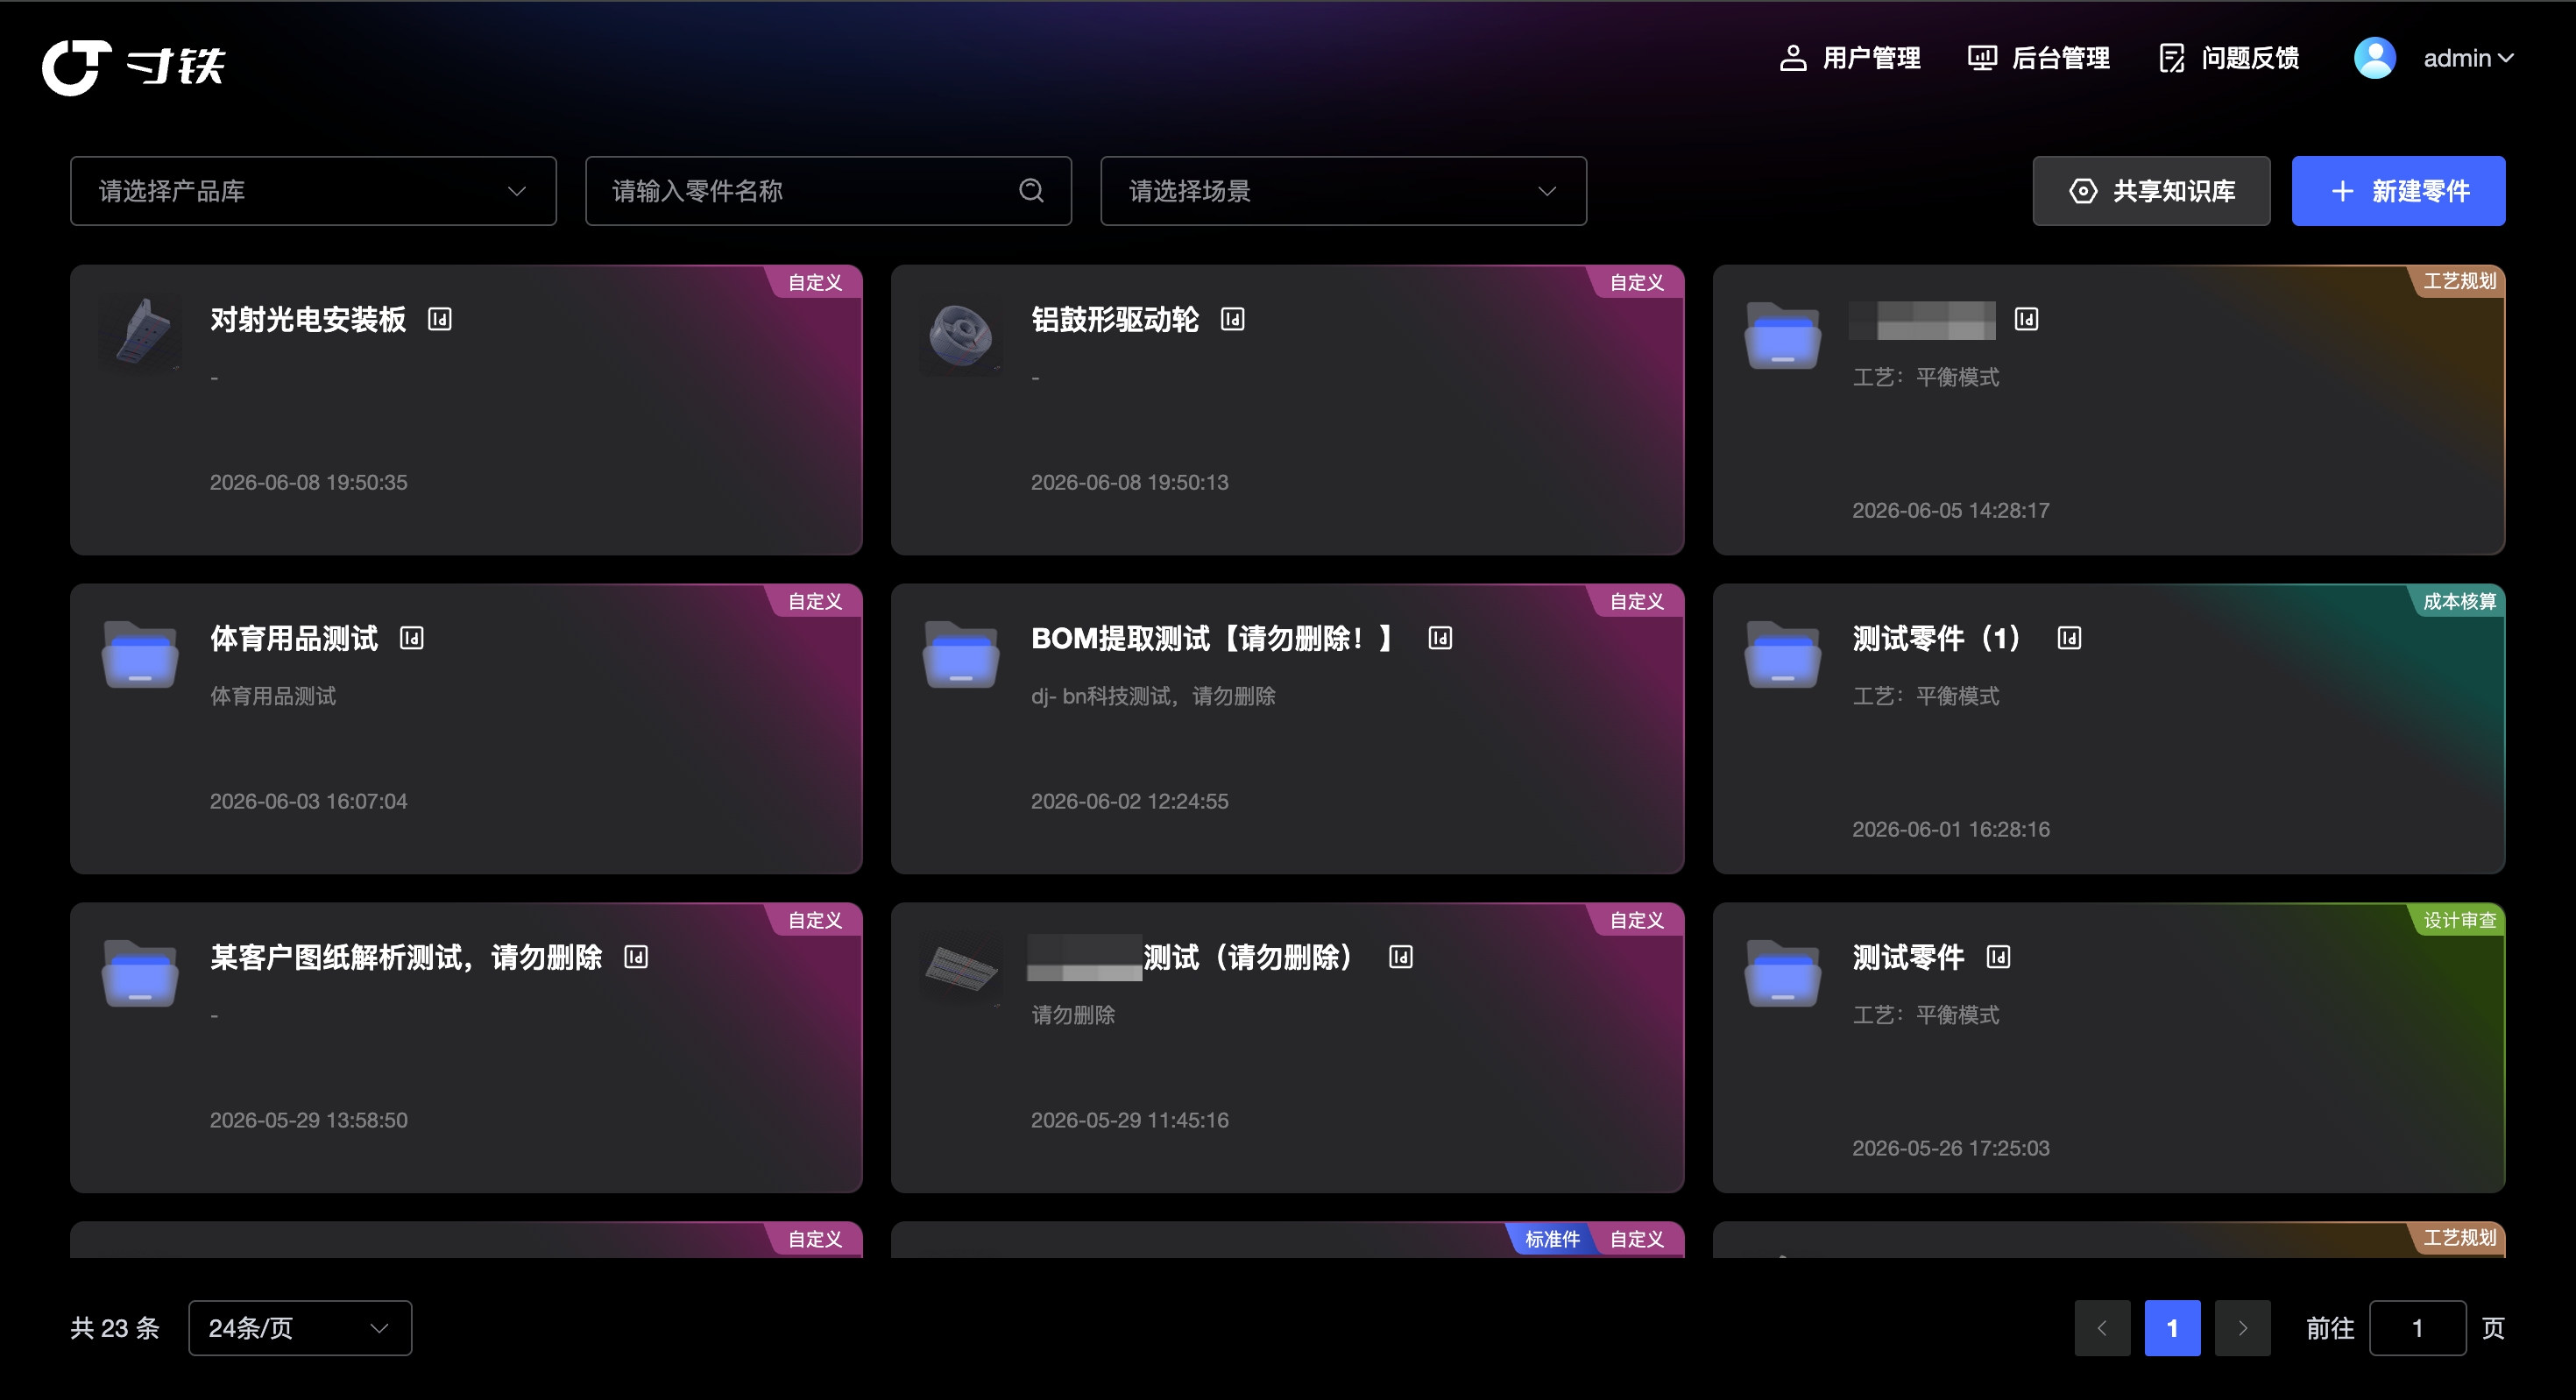Click thumbnail of 测试（请勿删除） part
Image resolution: width=2576 pixels, height=1400 pixels.
coord(961,969)
